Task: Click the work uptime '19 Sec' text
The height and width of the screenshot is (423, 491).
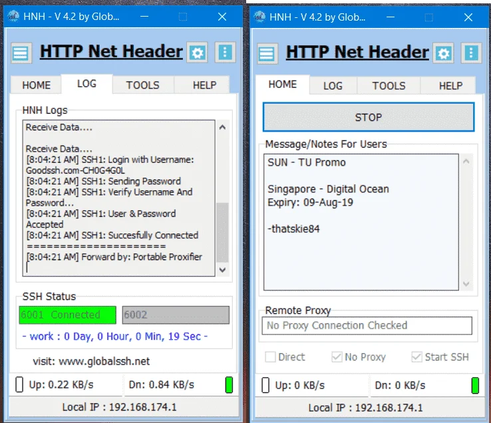Action: tap(184, 337)
